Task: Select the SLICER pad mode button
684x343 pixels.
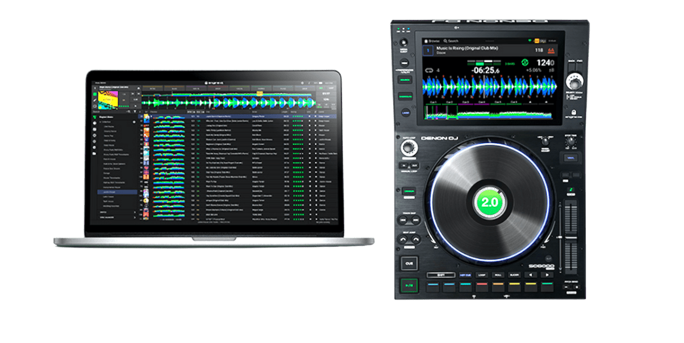Action: [x=515, y=274]
